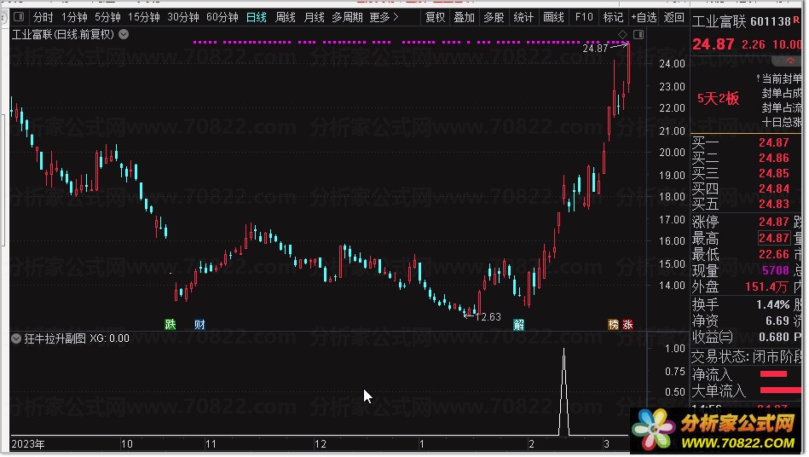Click the 狂牛拉升副图 XG indicator label
Image resolution: width=809 pixels, height=457 pixels.
[x=77, y=338]
